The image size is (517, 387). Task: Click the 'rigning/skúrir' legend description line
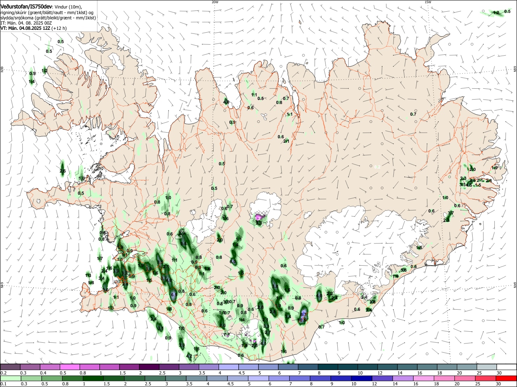tap(47, 12)
